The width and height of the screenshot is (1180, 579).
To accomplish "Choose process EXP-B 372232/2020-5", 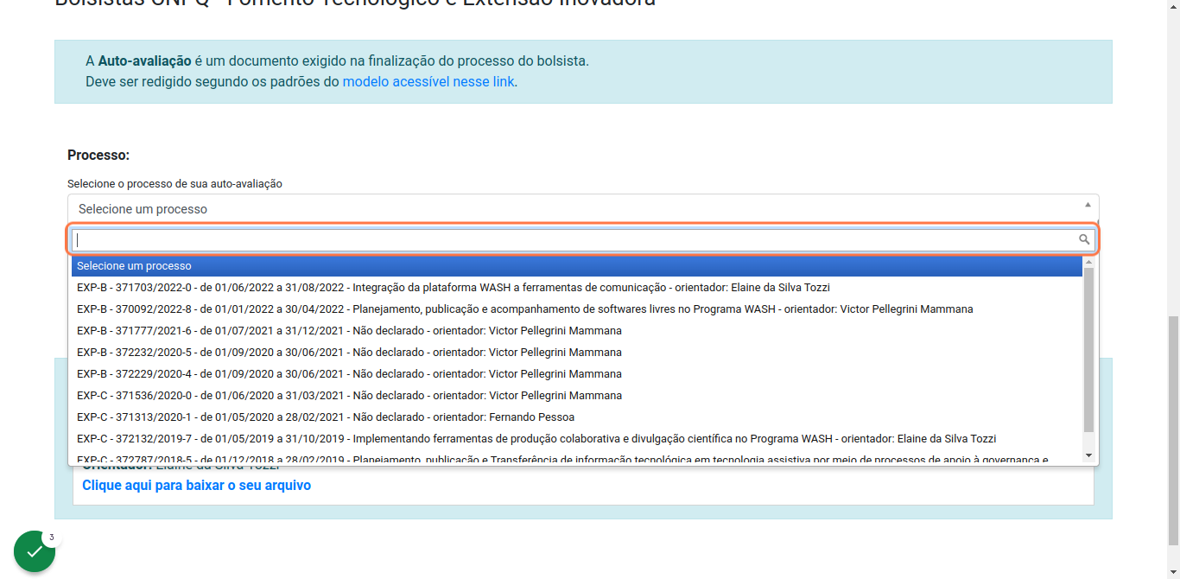I will coord(576,353).
